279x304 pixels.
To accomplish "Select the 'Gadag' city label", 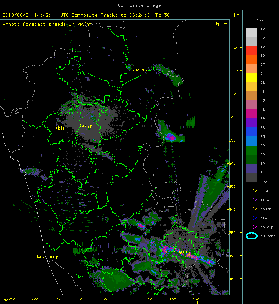I will [84, 126].
